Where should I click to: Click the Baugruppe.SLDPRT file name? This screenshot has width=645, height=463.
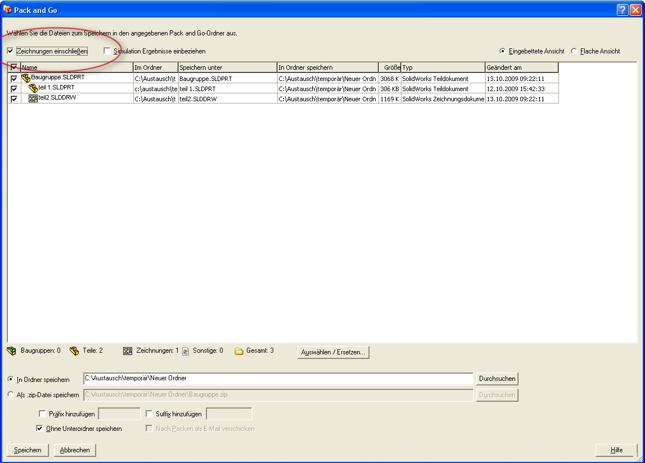57,77
